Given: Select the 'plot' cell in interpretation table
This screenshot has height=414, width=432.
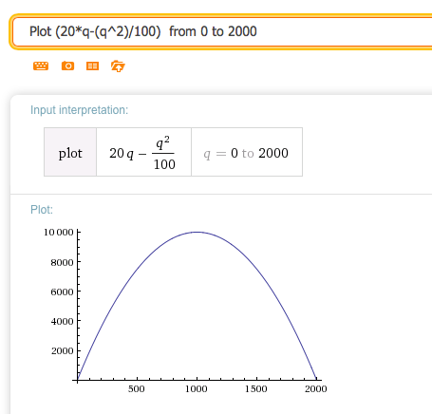Looking at the screenshot, I should tap(70, 152).
